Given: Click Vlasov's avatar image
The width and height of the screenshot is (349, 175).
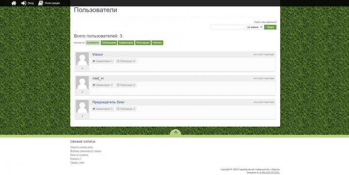Looking at the screenshot, I should [x=82, y=59].
